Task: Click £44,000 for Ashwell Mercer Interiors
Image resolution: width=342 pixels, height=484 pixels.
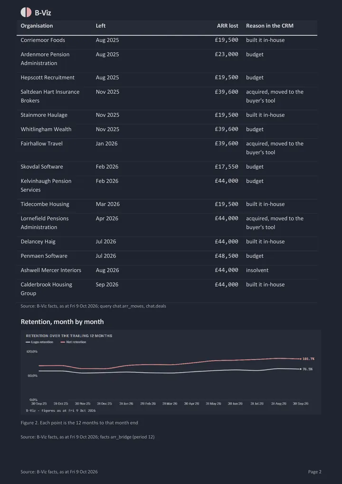Action: click(227, 270)
